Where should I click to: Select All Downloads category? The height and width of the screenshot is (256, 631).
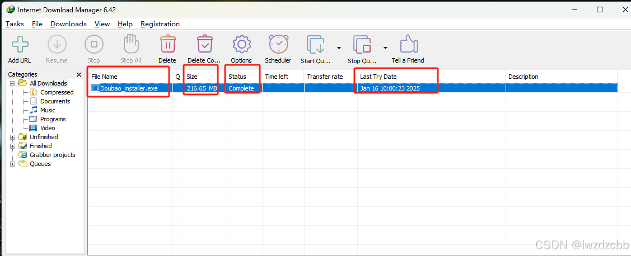point(48,83)
